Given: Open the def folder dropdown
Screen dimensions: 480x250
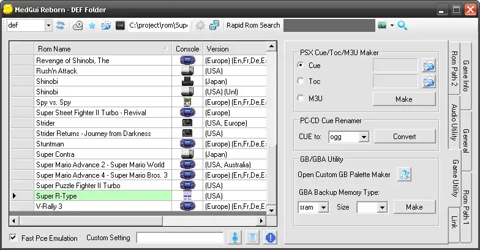Looking at the screenshot, I should point(48,26).
